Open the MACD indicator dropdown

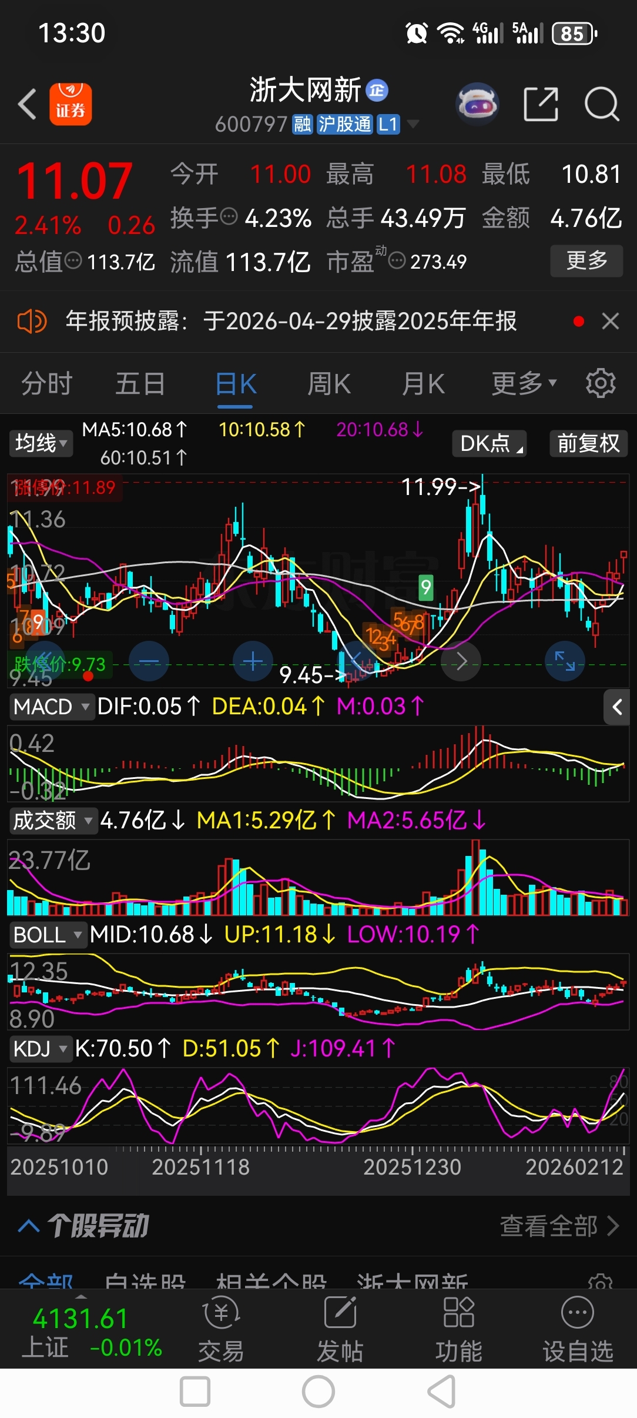(x=51, y=707)
